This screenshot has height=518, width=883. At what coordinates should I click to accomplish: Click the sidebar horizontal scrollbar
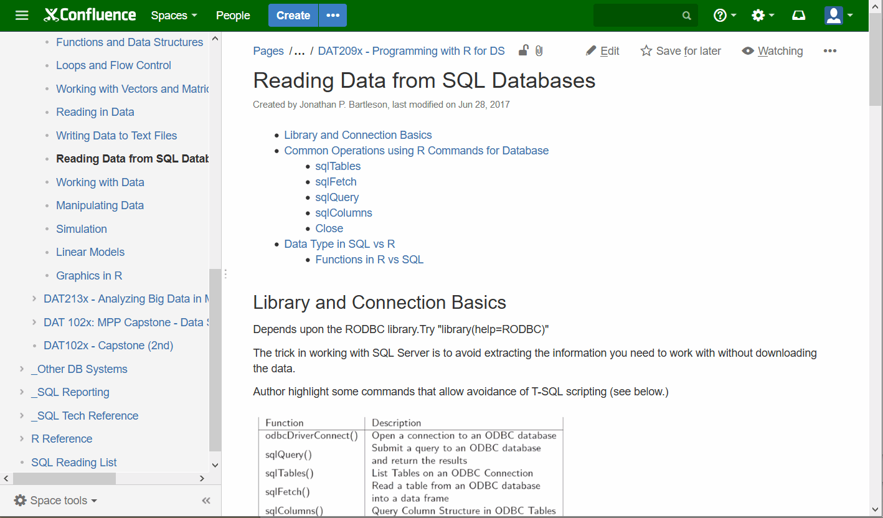pyautogui.click(x=64, y=478)
